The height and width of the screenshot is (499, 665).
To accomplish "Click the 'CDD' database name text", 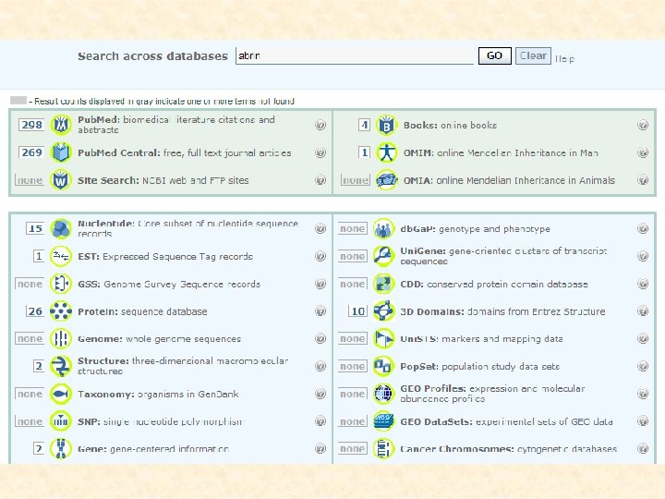I will [412, 284].
